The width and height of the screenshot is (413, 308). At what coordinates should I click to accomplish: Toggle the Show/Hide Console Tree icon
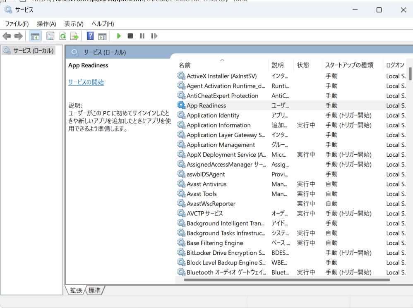pos(35,36)
